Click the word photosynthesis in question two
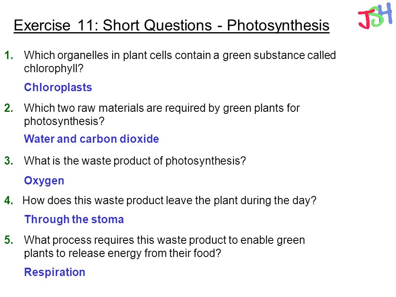 pyautogui.click(x=61, y=121)
